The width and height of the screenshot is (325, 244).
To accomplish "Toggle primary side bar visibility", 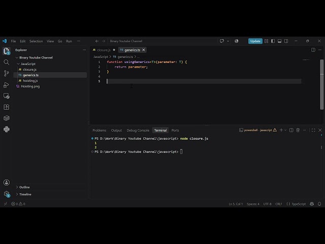I will 273,41.
